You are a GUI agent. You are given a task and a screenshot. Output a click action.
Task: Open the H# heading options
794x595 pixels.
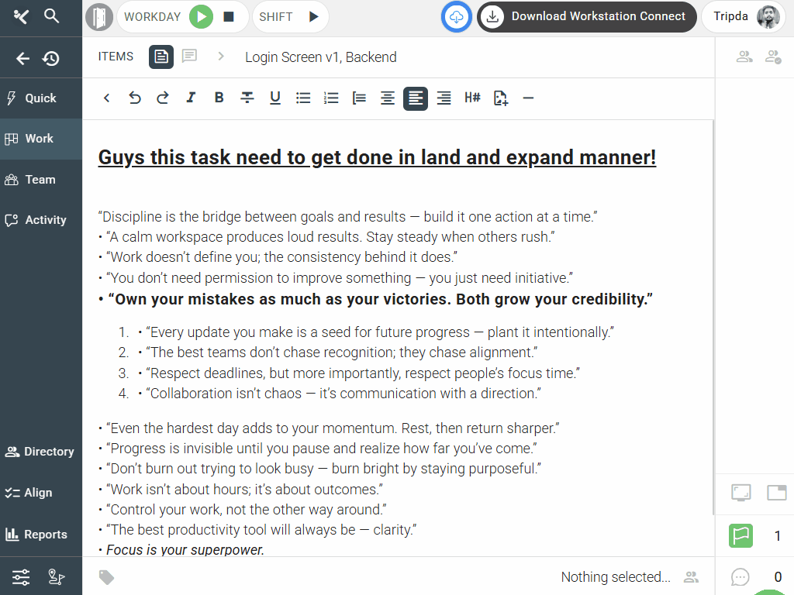click(x=472, y=98)
